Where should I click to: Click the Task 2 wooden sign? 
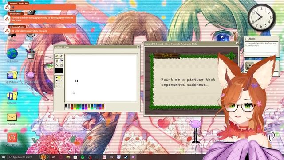167,56
